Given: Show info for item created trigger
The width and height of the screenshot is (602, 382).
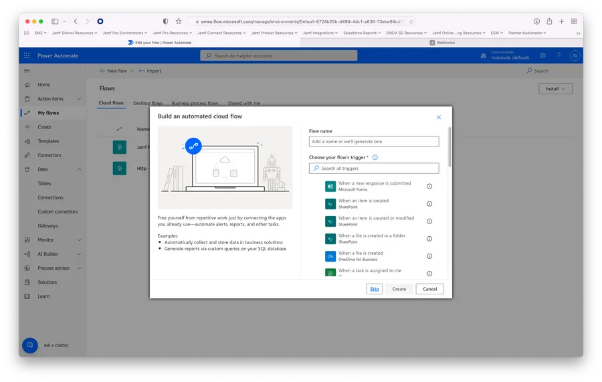Looking at the screenshot, I should [429, 204].
